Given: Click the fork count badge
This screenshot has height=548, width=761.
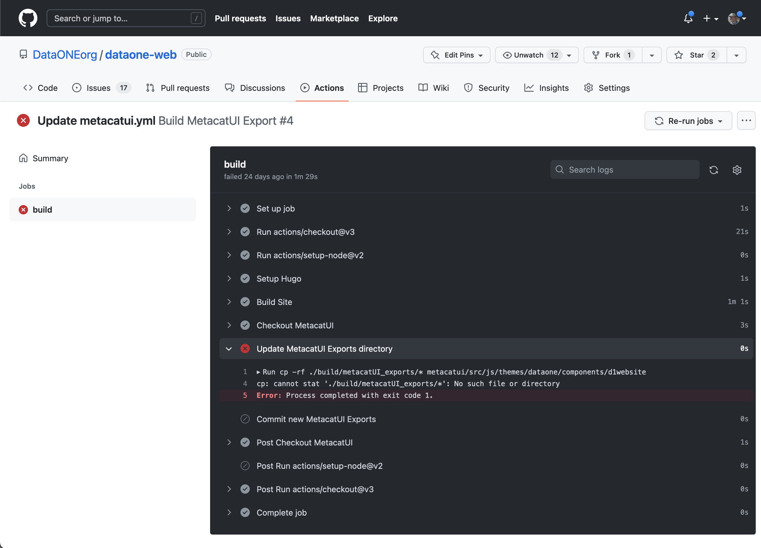Looking at the screenshot, I should 629,55.
